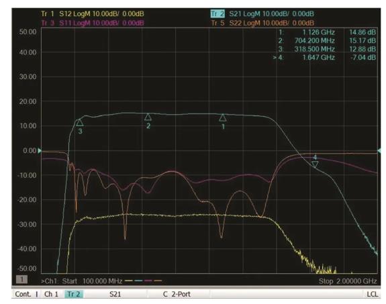This screenshot has height=304, width=386.
Task: Select Tr 5 S22 LogM trace title
Action: 262,23
